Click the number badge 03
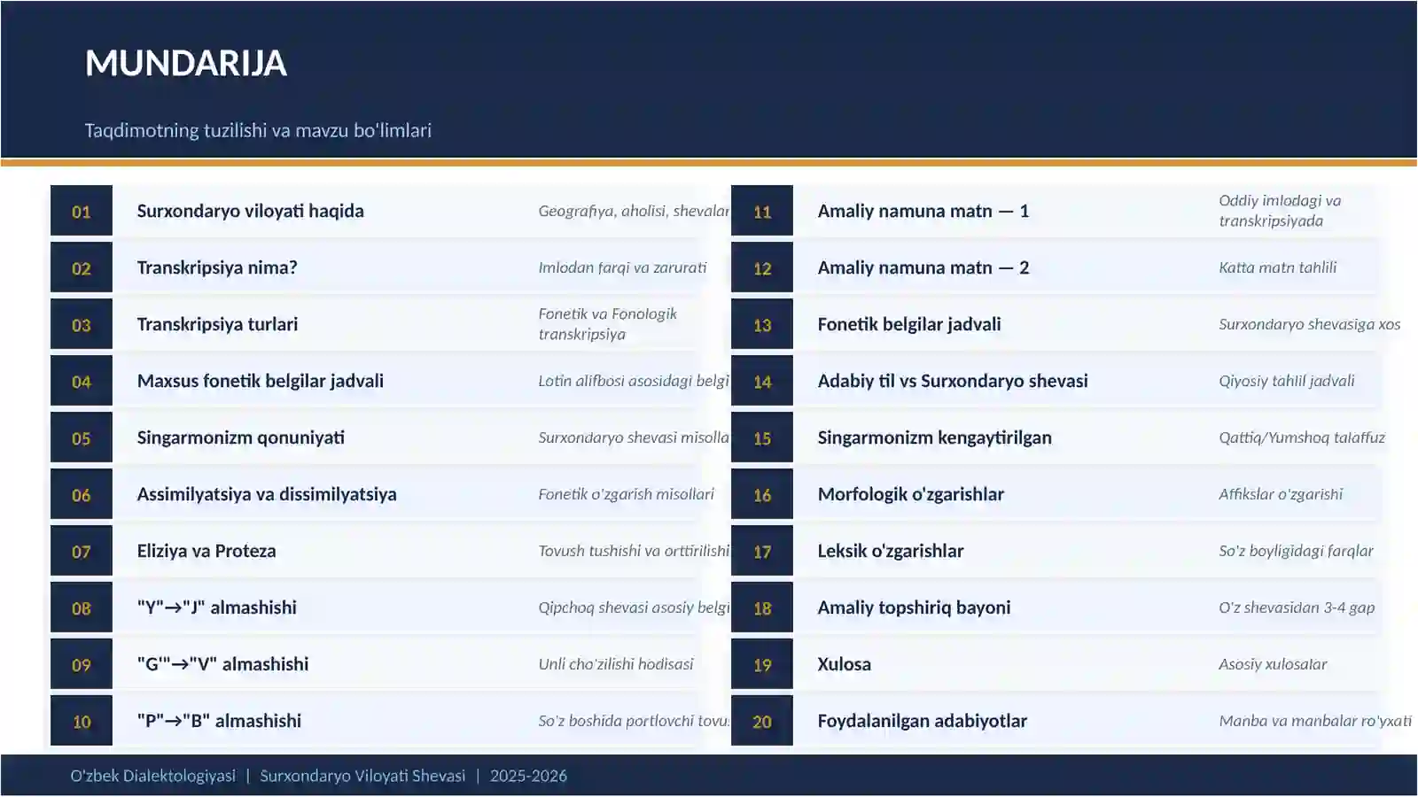This screenshot has height=797, width=1418. coord(82,324)
